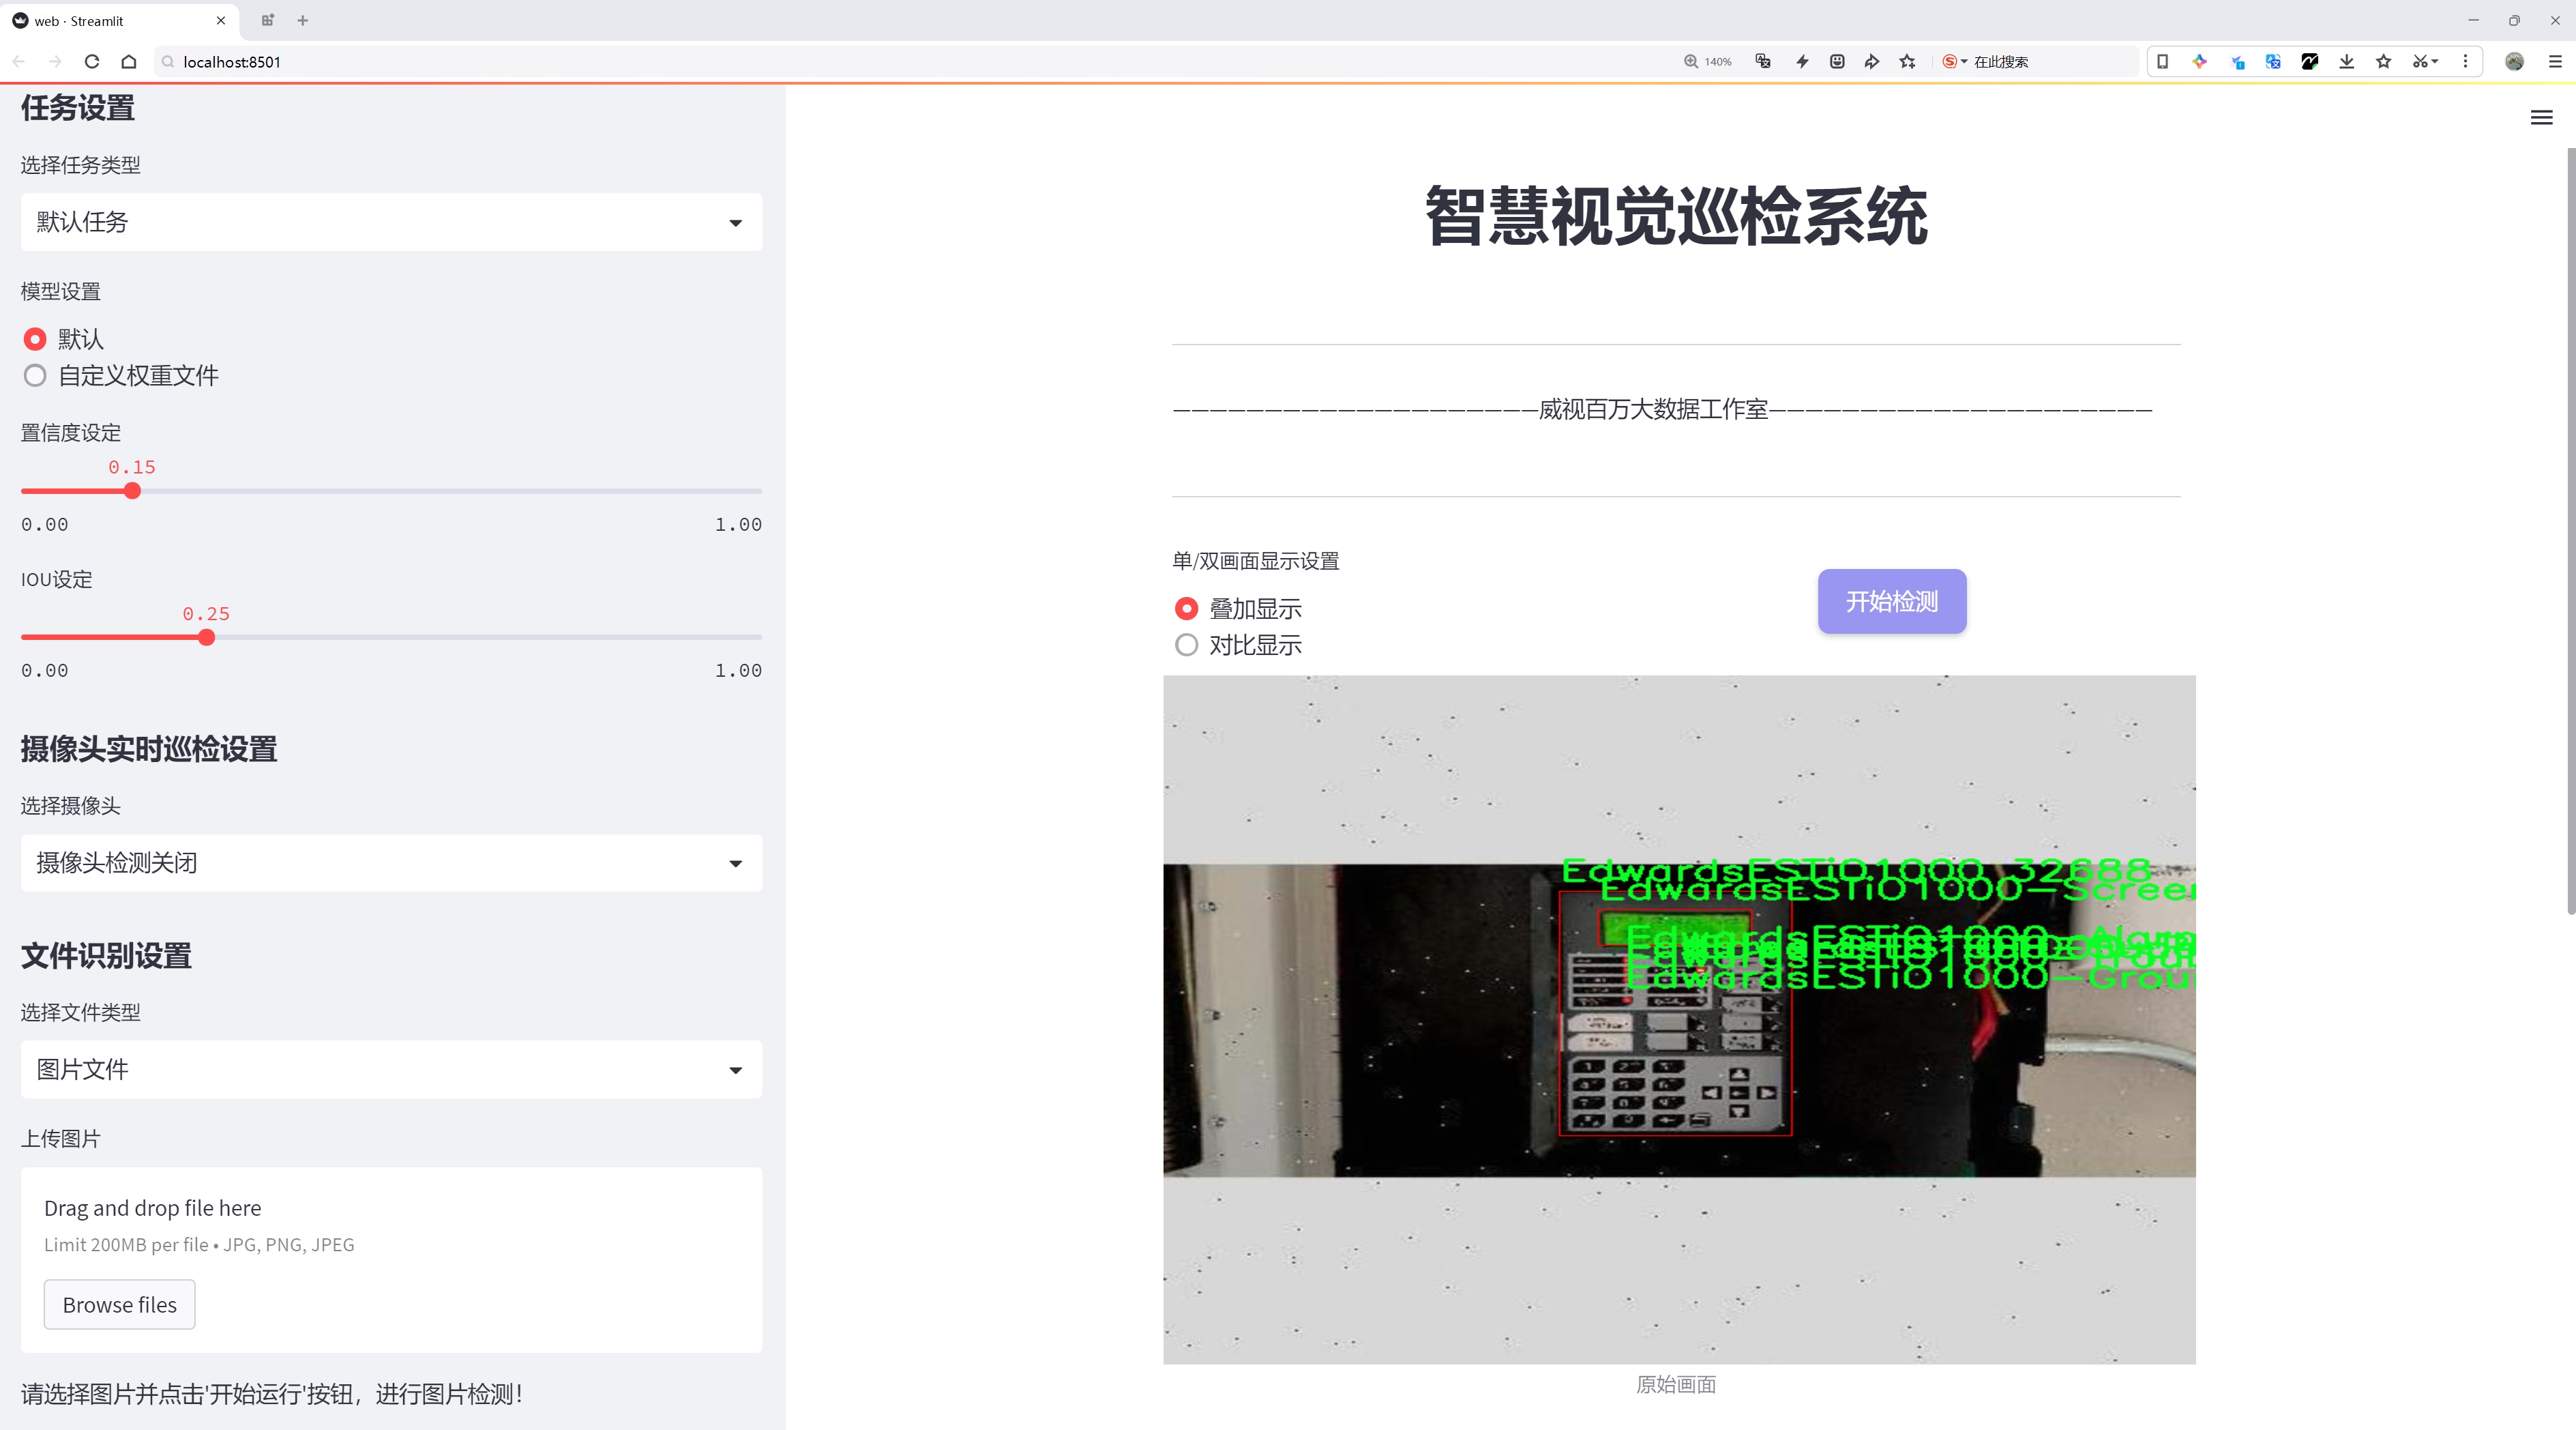
Task: Close the web · Streamlit tab
Action: pyautogui.click(x=221, y=21)
